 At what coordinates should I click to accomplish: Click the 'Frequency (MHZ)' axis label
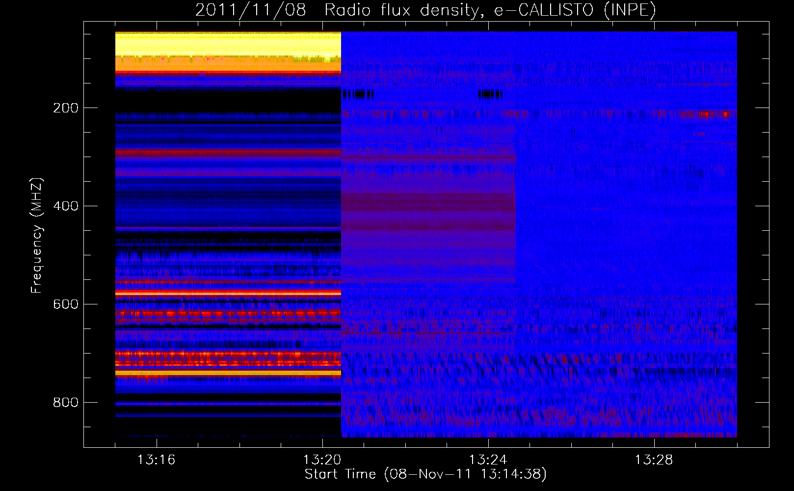37,235
